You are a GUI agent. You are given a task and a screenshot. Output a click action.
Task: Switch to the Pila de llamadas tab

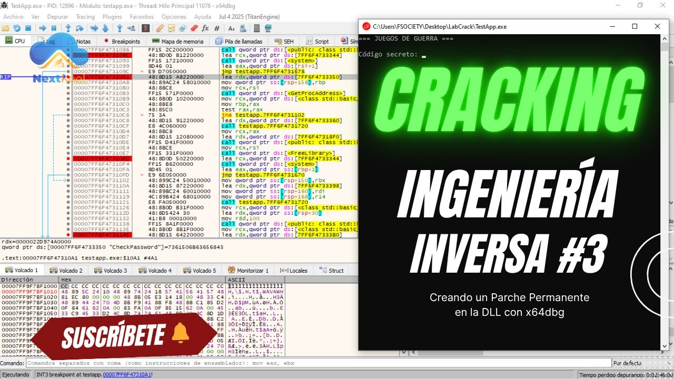tap(239, 41)
